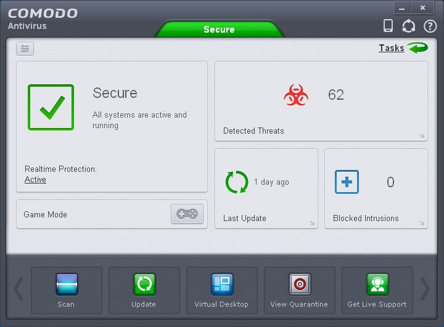Image resolution: width=444 pixels, height=327 pixels.
Task: Toggle Game Mode with the gamepad switch
Action: tap(187, 214)
